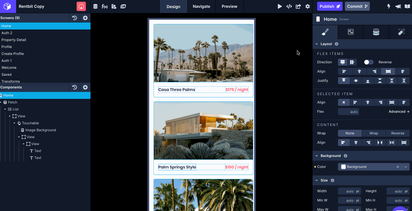The height and width of the screenshot is (211, 412).
Task: Switch to the Design tab
Action: pos(173,6)
